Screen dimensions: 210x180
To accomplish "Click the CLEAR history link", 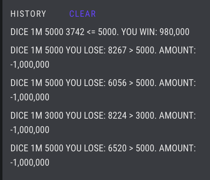I will pos(82,14).
